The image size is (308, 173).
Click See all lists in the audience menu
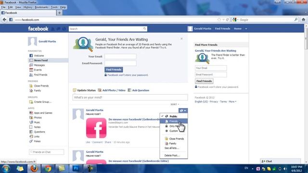pos(172,148)
